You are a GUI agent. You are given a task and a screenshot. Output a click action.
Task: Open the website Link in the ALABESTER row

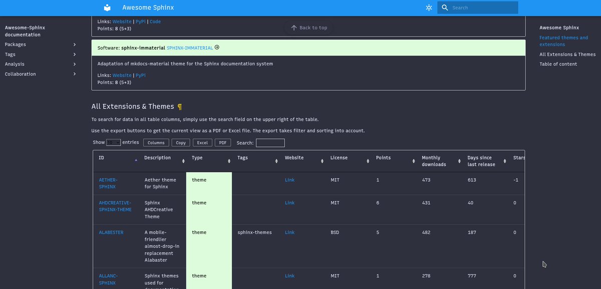pos(289,232)
